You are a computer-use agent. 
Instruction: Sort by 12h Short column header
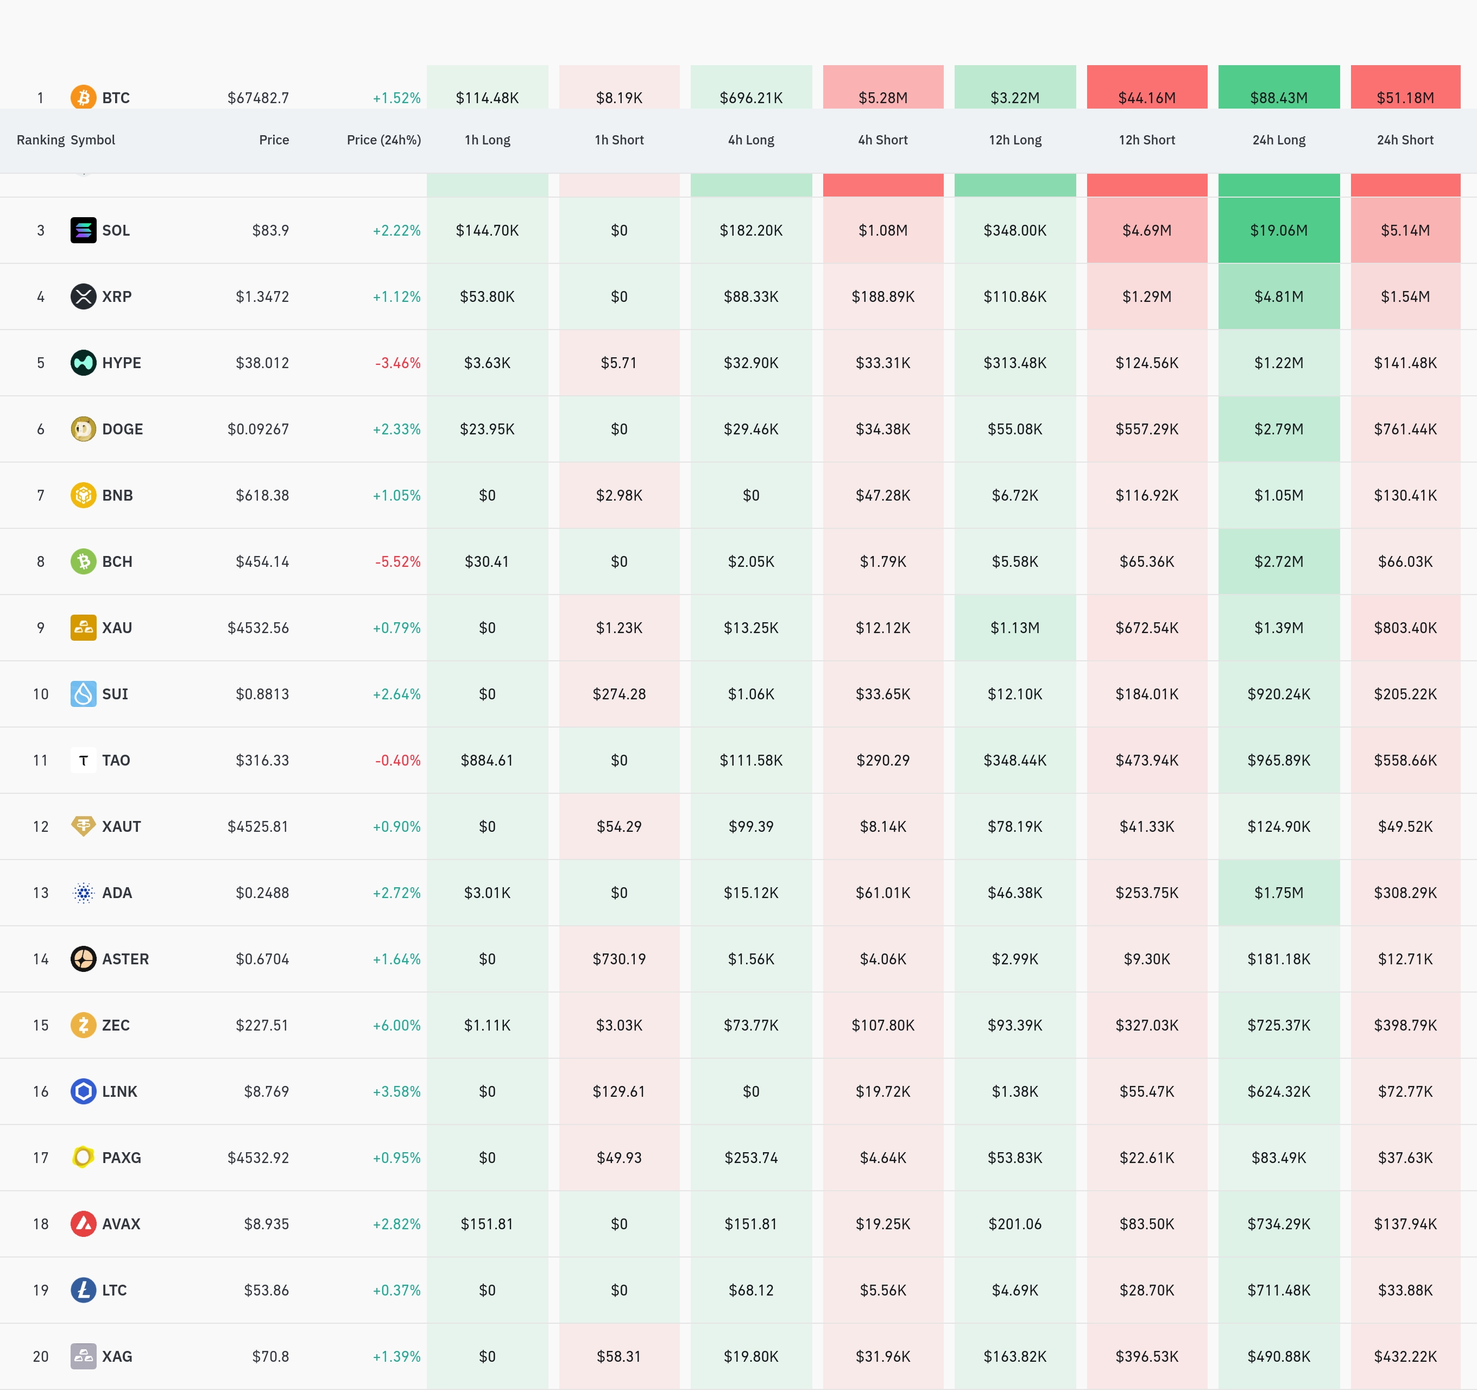point(1146,140)
